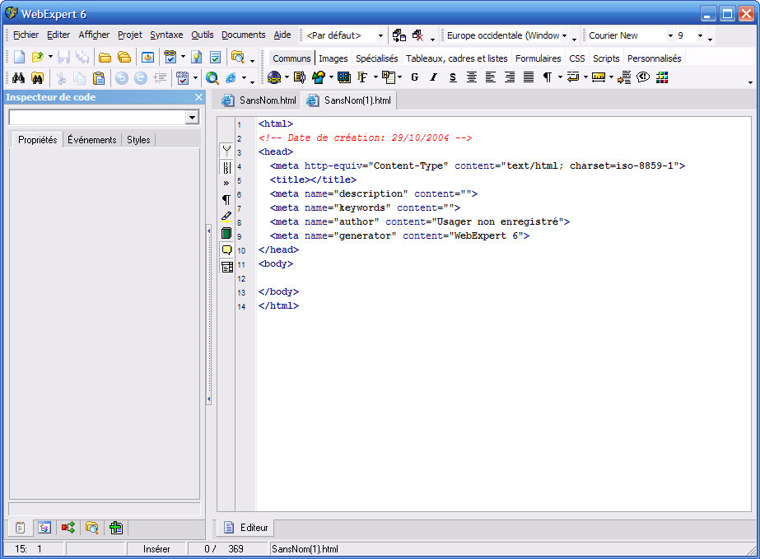The width and height of the screenshot is (760, 559).
Task: Click the green plus document icon in bottom panel
Action: [116, 528]
